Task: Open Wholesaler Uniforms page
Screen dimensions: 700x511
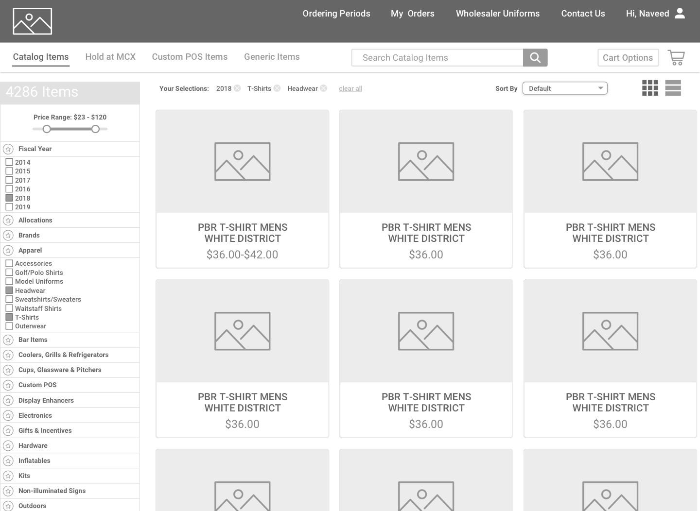Action: pos(498,14)
